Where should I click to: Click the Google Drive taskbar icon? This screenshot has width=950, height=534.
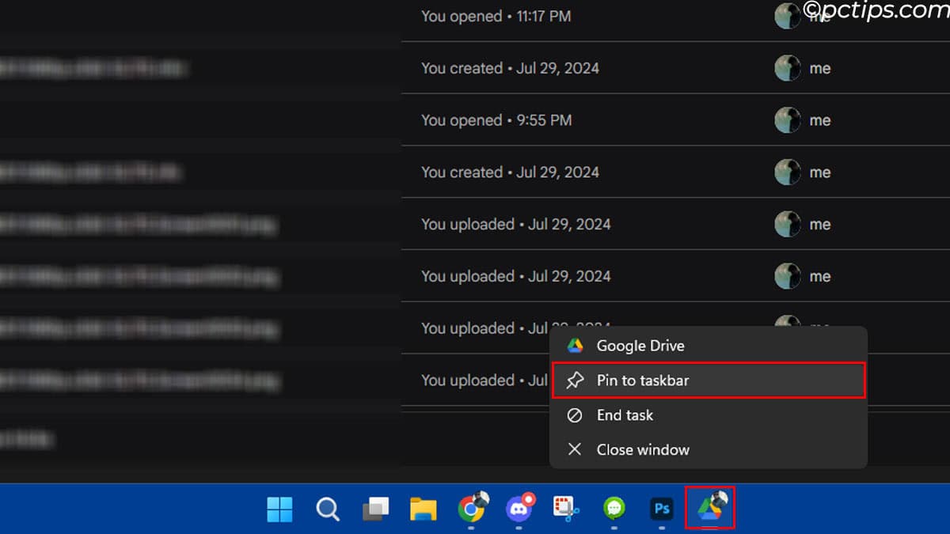(710, 508)
